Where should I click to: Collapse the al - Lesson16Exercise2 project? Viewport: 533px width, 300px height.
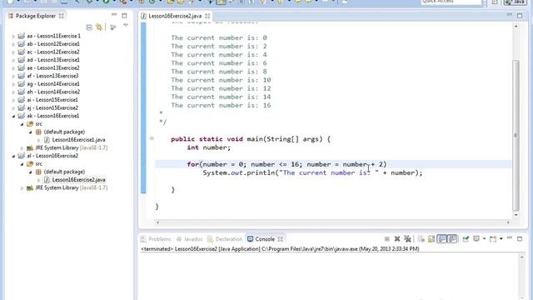[13, 156]
